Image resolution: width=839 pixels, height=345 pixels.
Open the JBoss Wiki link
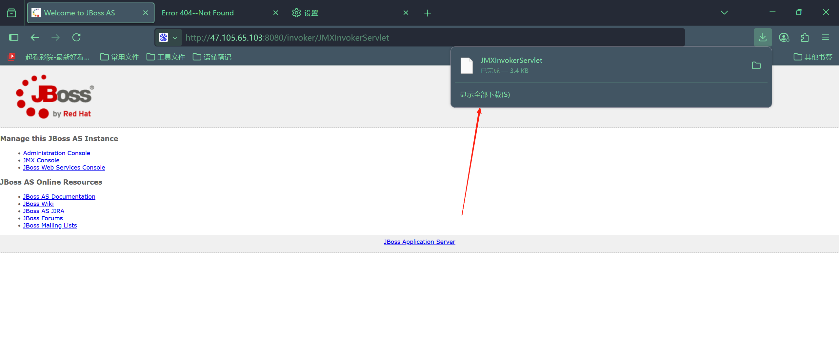click(x=38, y=204)
